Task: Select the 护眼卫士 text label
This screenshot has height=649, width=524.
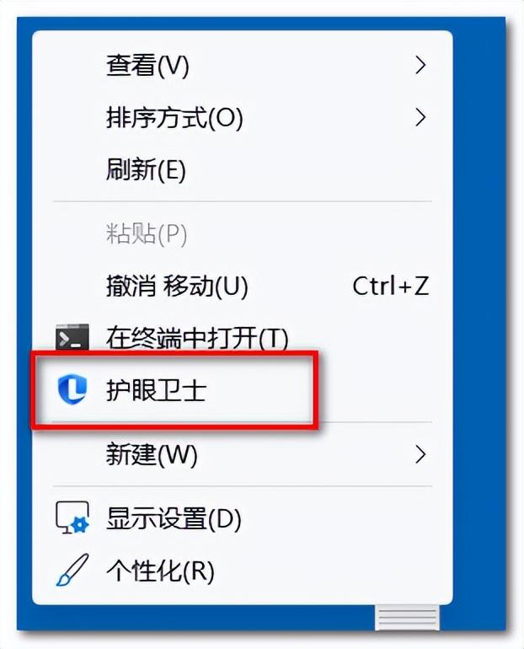Action: tap(156, 390)
